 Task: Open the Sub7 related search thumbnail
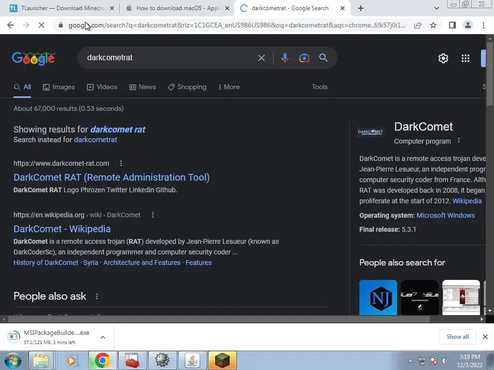(x=419, y=297)
